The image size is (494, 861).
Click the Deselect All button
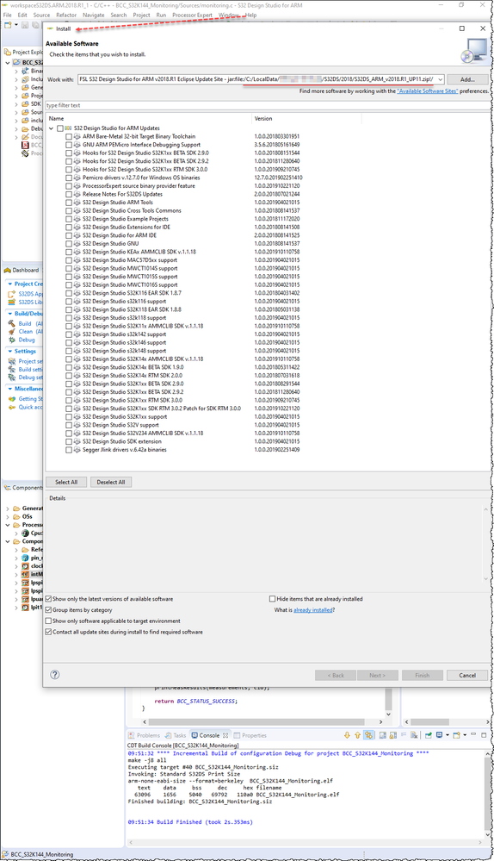click(111, 482)
